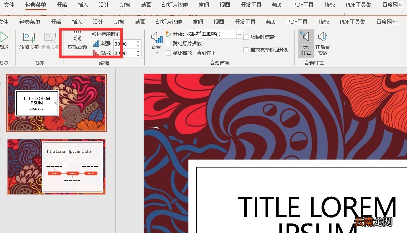Toggle the Play Across Slides (跨幻灯片播放) checkbox

(169, 44)
